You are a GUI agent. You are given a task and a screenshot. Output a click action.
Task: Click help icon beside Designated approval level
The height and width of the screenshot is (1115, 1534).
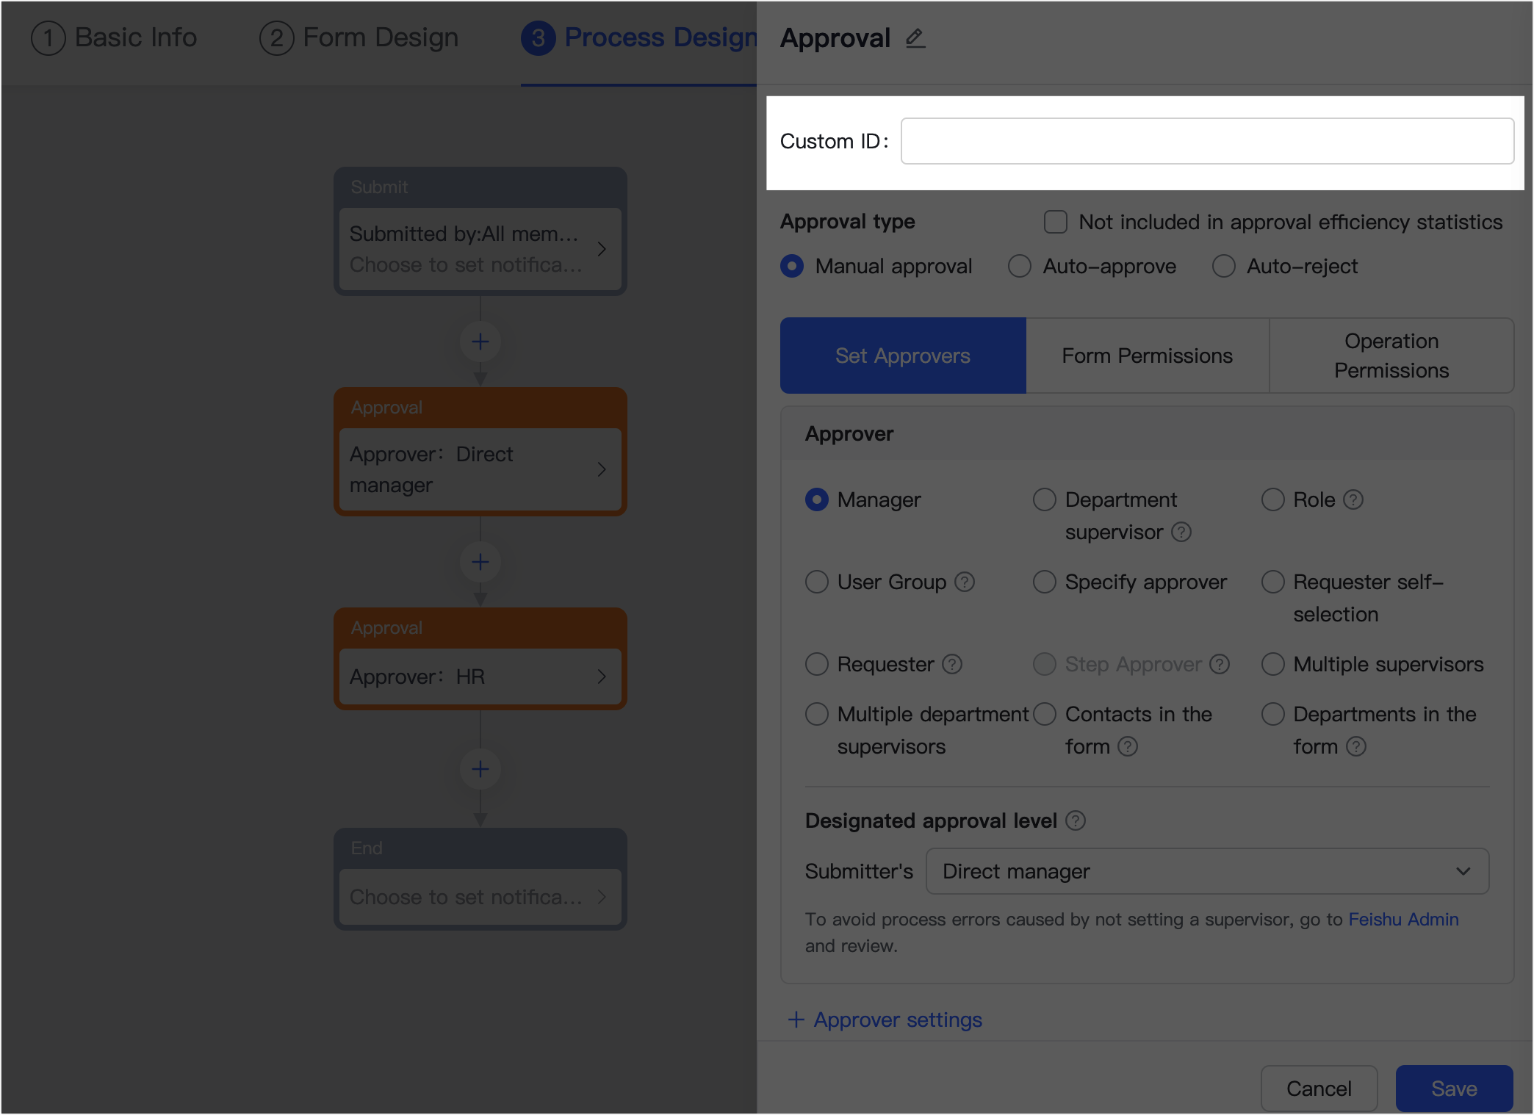1076,820
